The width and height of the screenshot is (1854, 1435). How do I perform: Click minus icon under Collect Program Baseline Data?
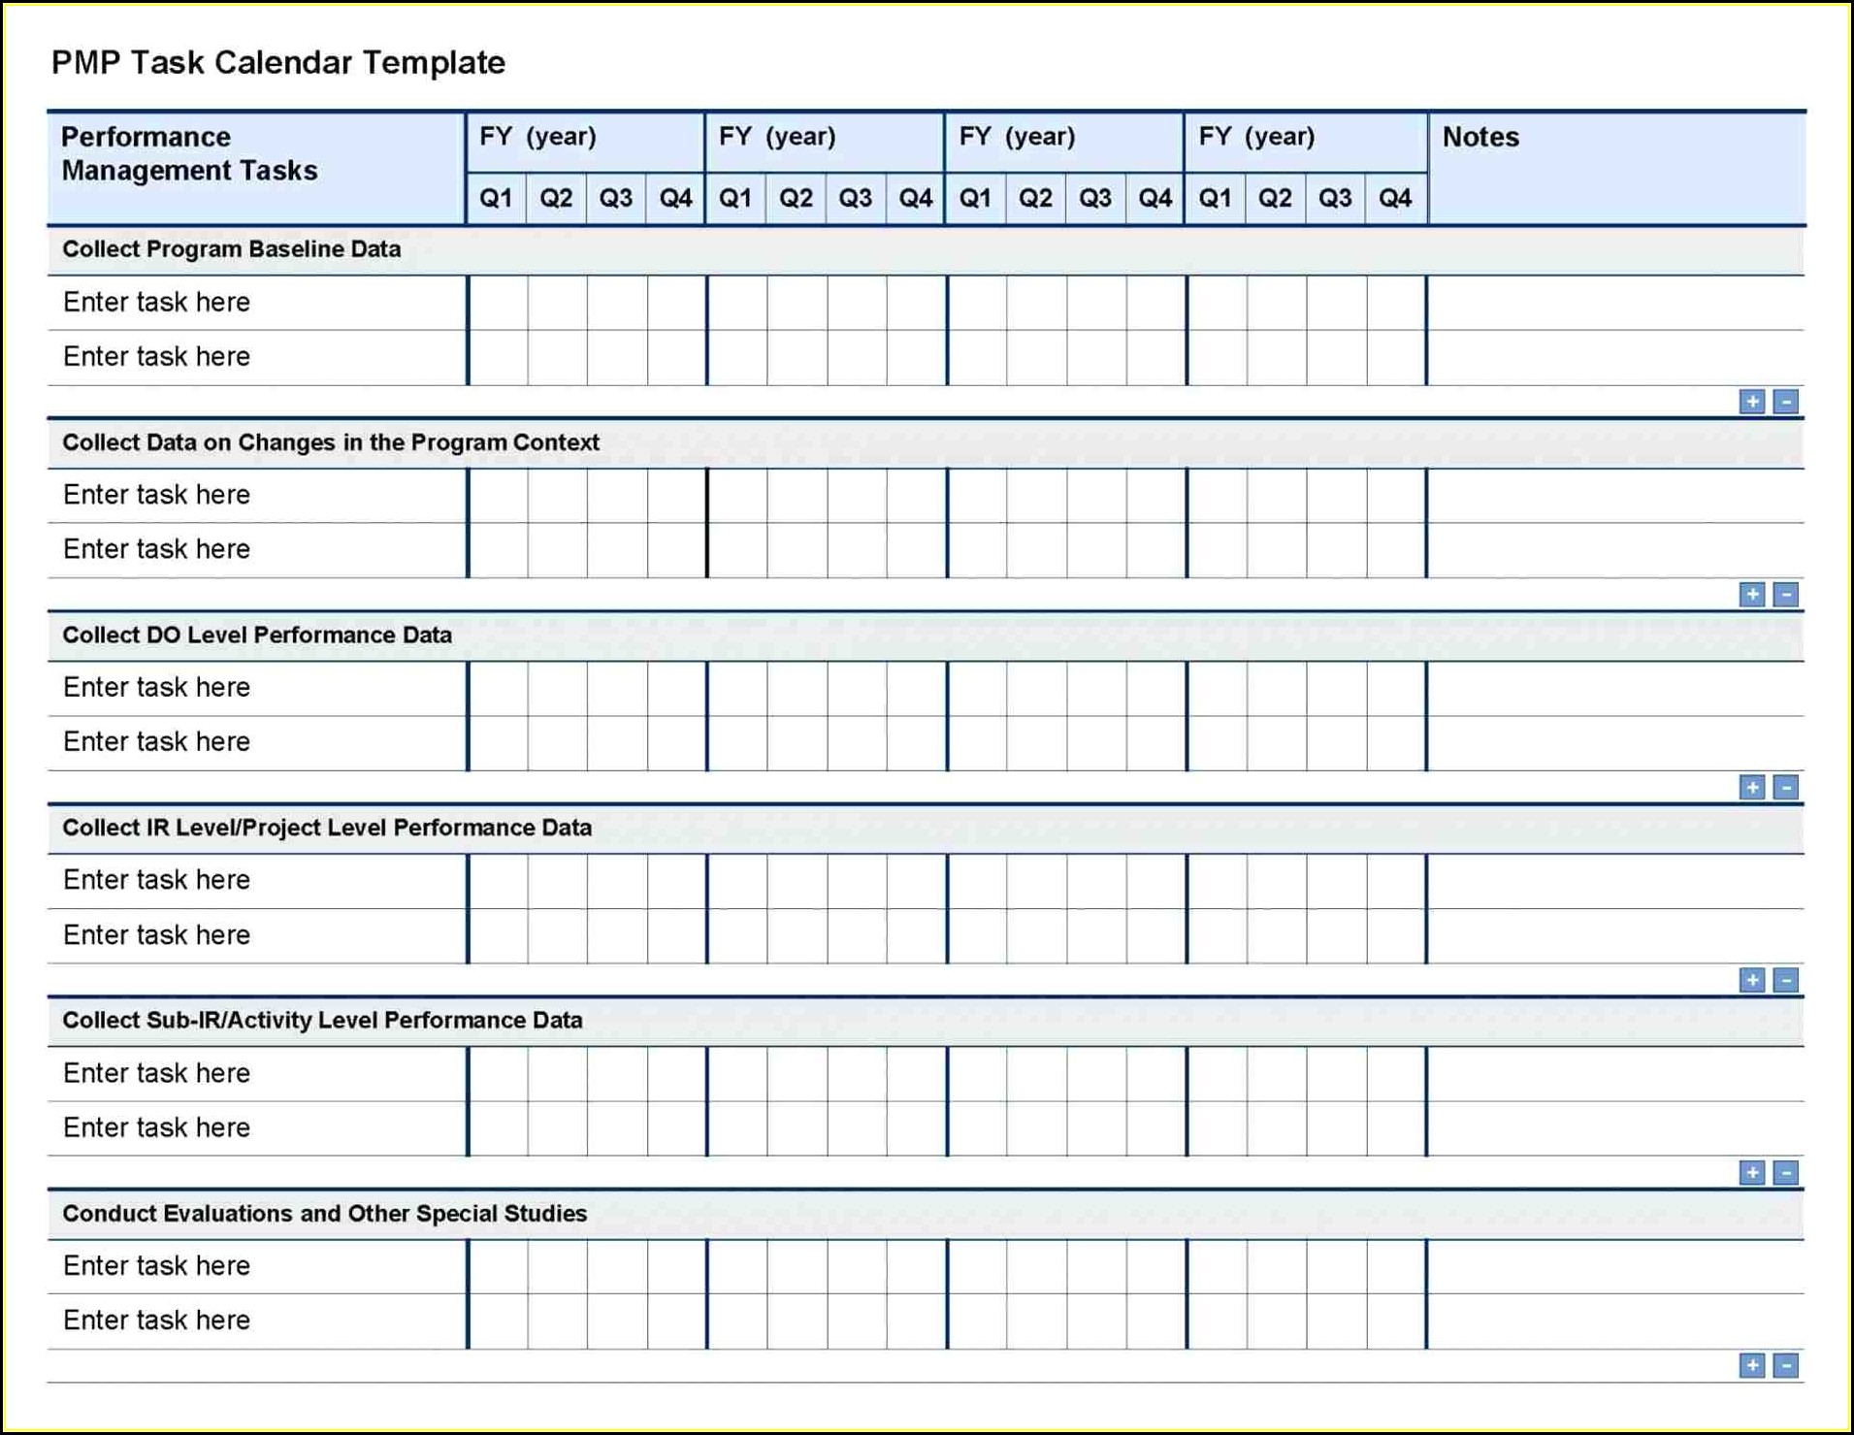click(x=1785, y=402)
